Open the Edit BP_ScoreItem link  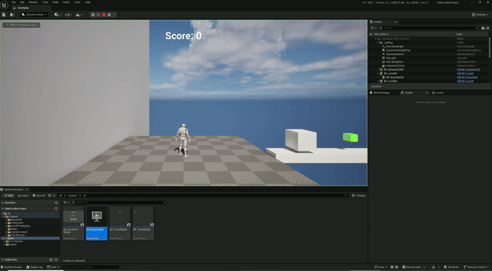(x=467, y=77)
